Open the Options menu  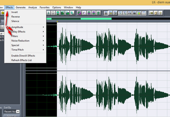pos(57,7)
